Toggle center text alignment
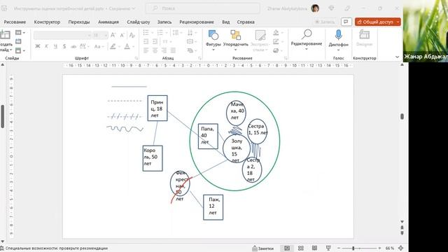Viewport: 448px width, 252px height. (x=155, y=50)
